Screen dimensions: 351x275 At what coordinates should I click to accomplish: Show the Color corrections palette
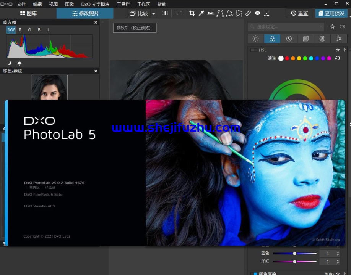coord(272,39)
